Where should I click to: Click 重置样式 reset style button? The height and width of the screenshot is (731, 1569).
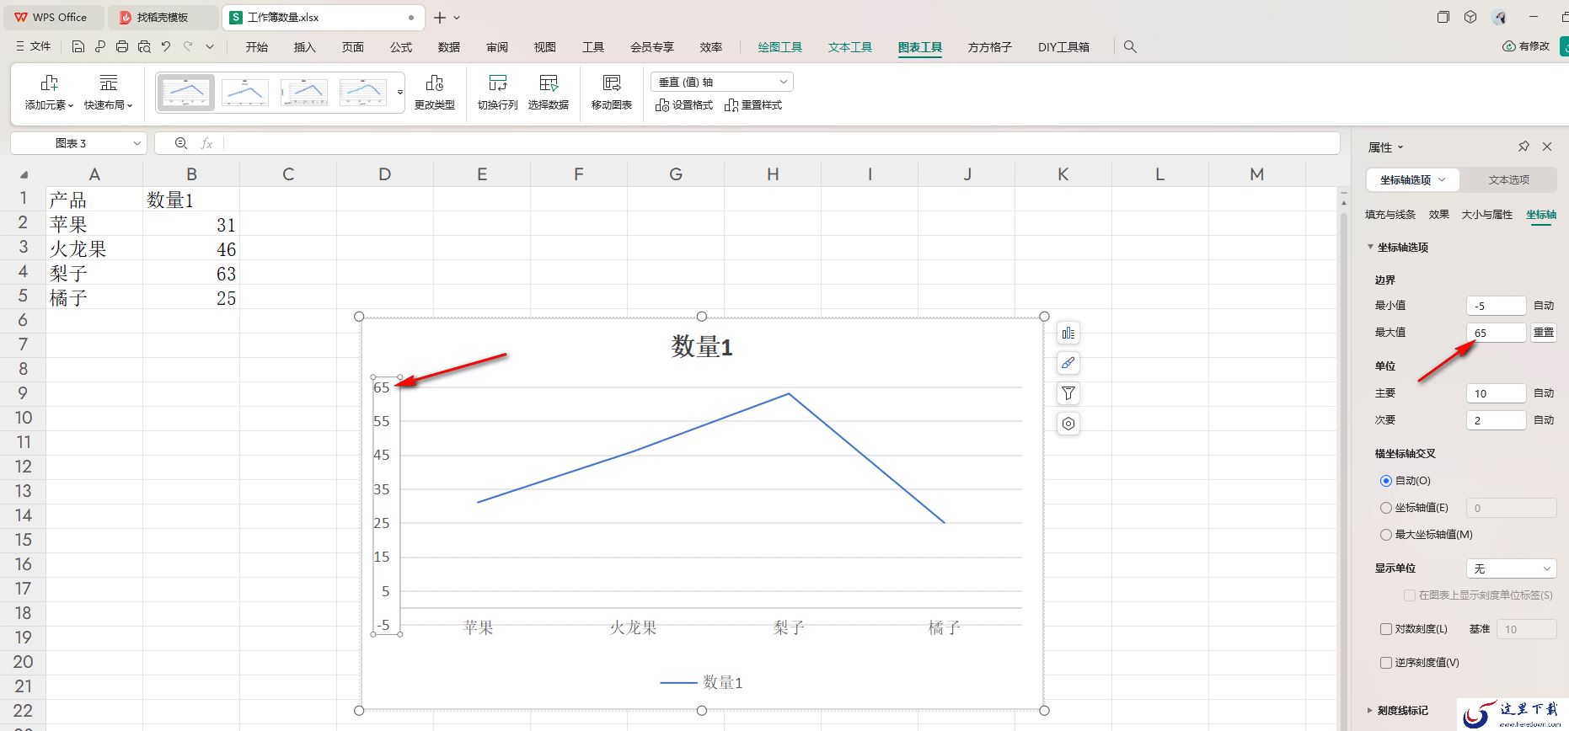753,105
